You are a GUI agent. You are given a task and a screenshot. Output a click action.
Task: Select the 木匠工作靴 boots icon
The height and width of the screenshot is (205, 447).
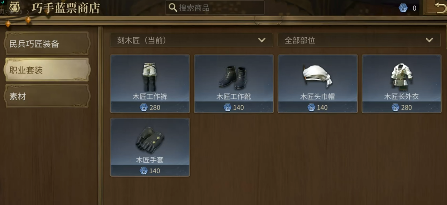coord(233,77)
